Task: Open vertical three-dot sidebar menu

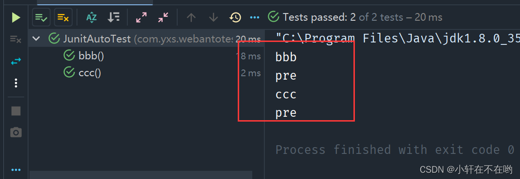Action: [15, 83]
